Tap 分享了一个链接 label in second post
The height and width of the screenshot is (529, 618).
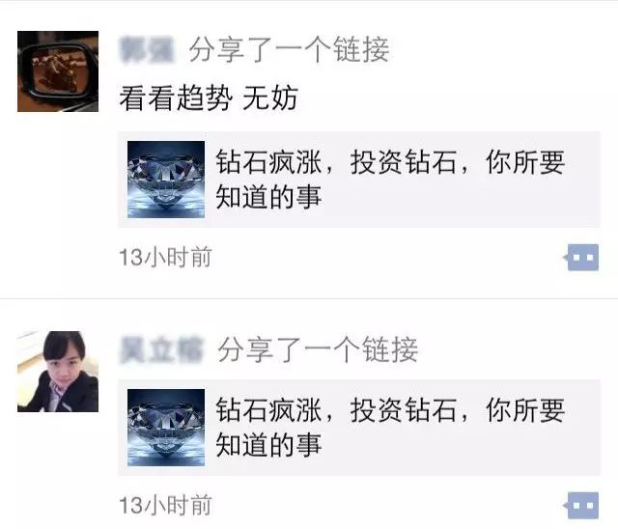[318, 349]
